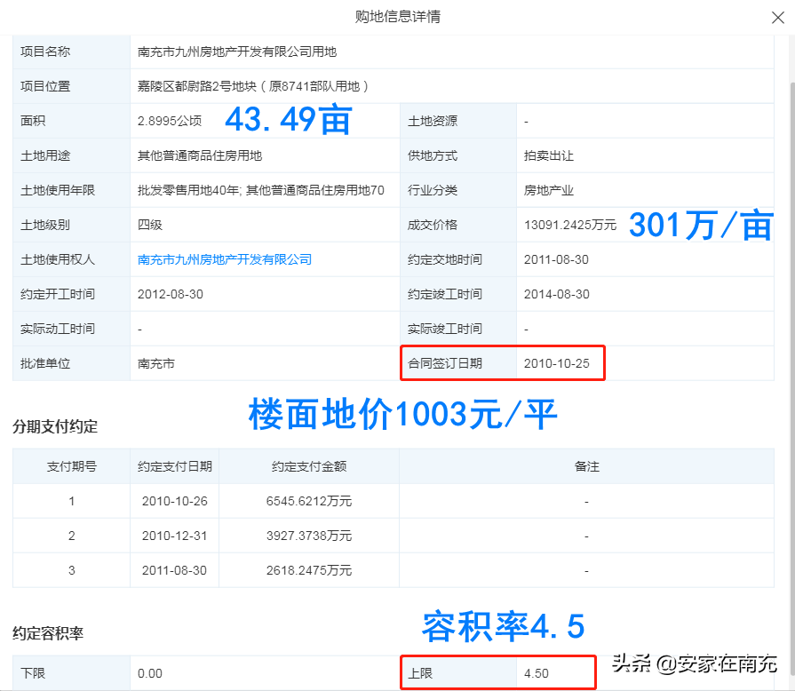Click the 实际动工时间 label
Viewport: 795px width, 691px height.
click(57, 329)
